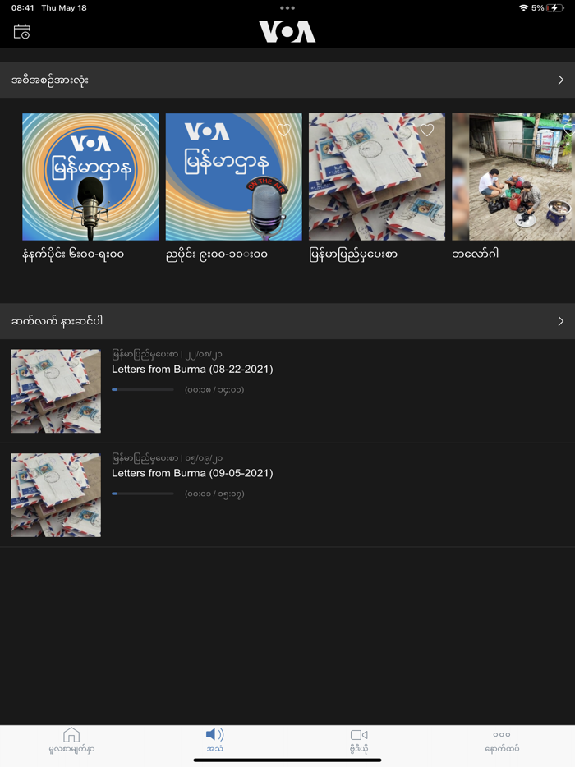Go to the Home tab
The image size is (575, 767).
(x=71, y=741)
